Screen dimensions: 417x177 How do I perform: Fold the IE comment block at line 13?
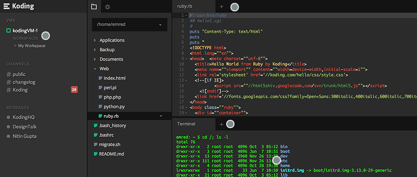pyautogui.click(x=186, y=80)
